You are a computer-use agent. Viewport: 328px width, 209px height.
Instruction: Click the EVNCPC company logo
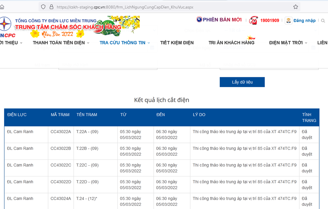[6, 27]
